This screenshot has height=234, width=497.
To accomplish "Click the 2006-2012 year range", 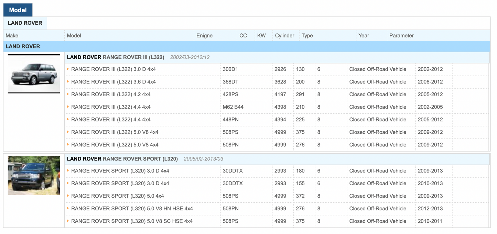I will click(430, 82).
